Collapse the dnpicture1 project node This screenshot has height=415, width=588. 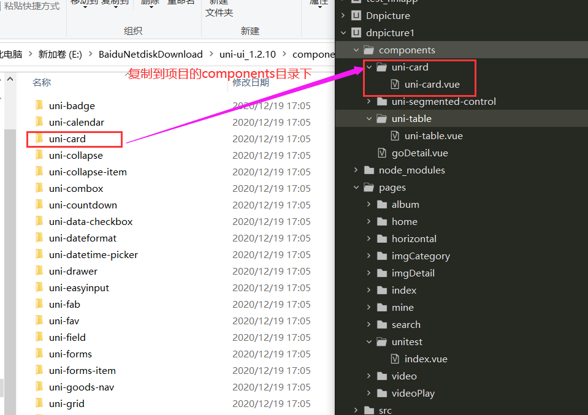343,32
